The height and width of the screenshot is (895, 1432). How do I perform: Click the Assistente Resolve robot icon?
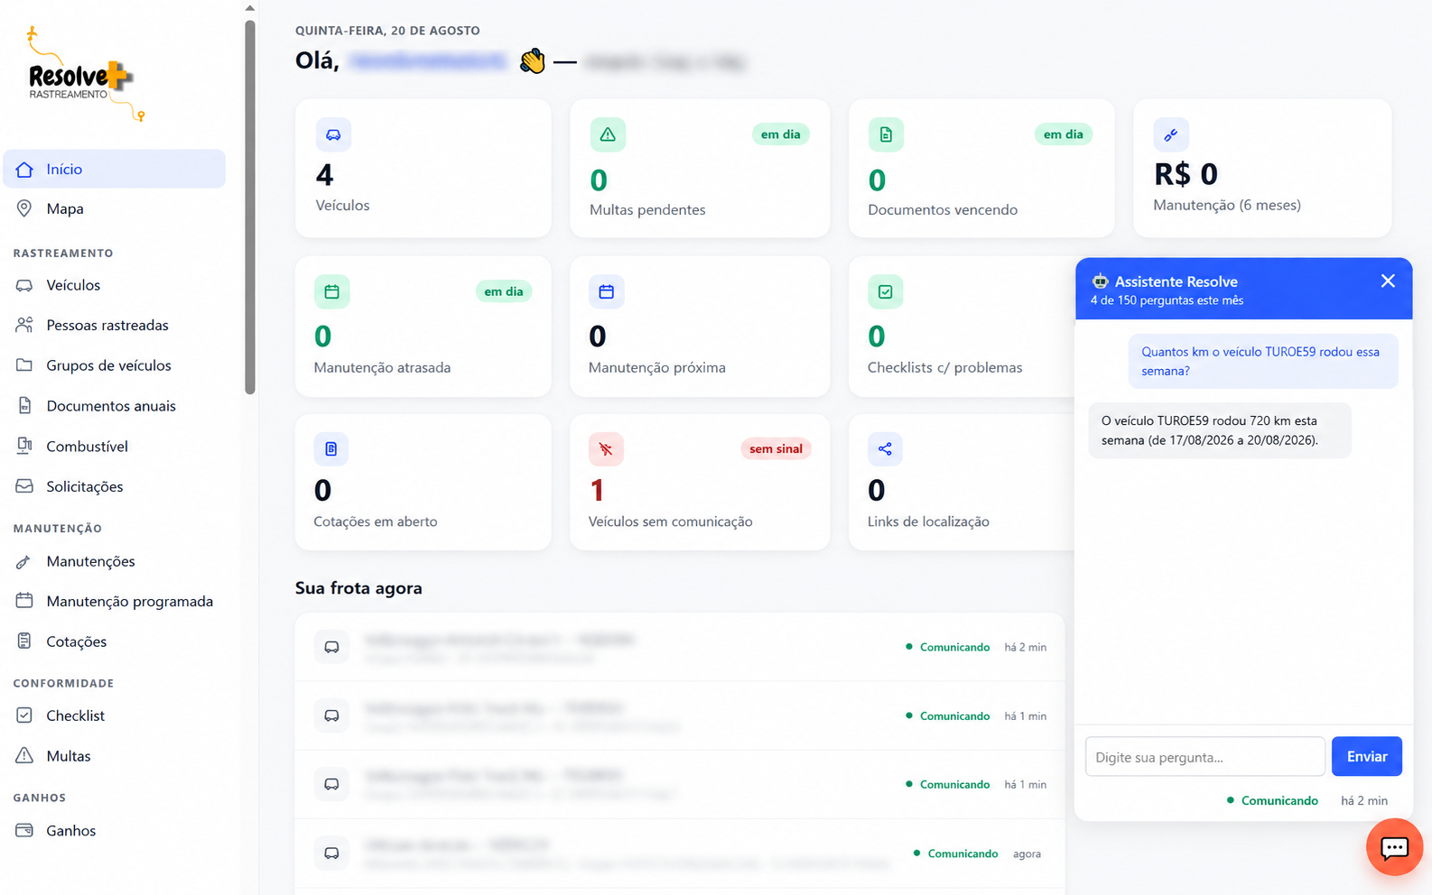tap(1100, 281)
